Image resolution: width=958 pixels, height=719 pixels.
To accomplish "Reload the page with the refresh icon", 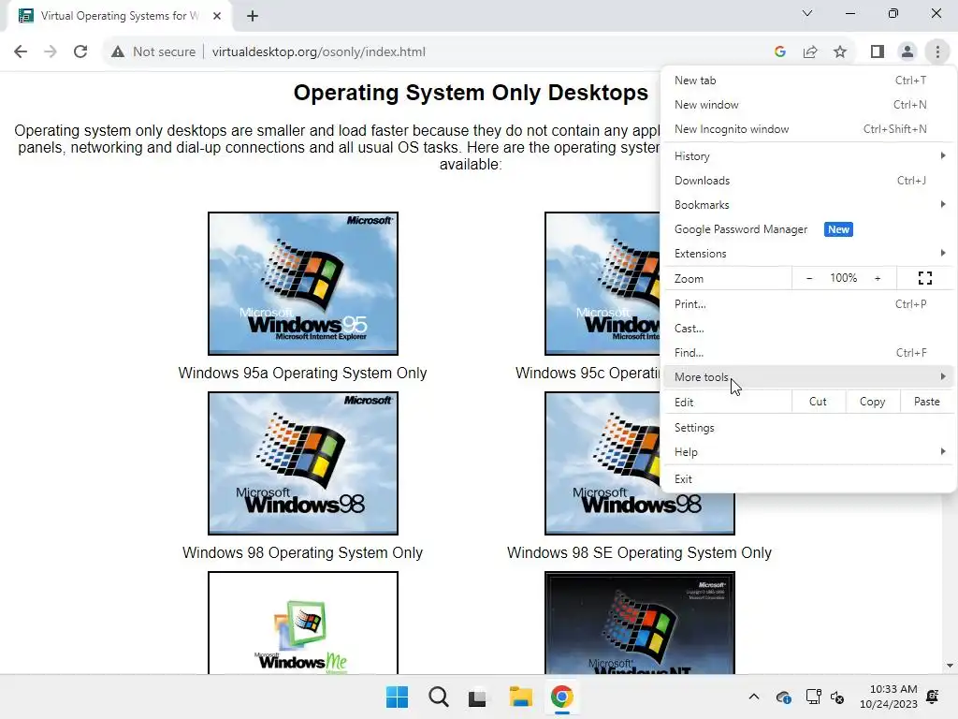I will click(x=80, y=51).
